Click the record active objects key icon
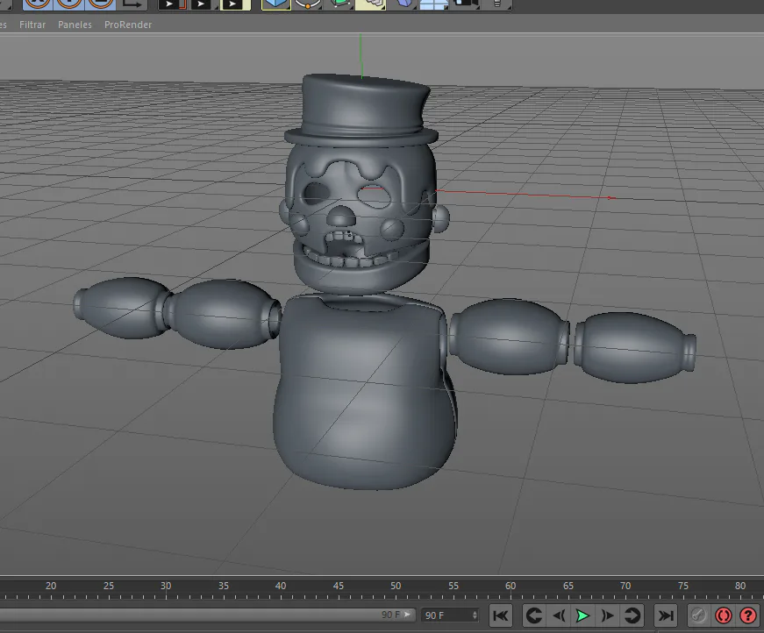The height and width of the screenshot is (633, 764). (x=699, y=615)
